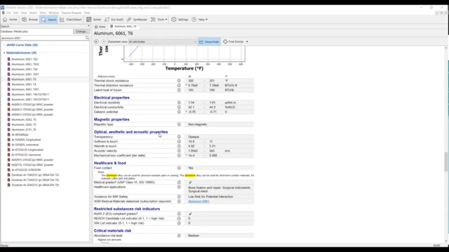Select Aluminum, 6262, T9 in results
This screenshot has width=449, height=252.
(24, 125)
